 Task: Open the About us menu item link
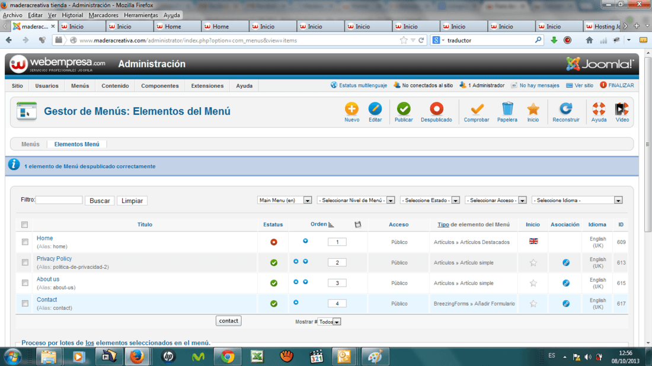pos(48,279)
